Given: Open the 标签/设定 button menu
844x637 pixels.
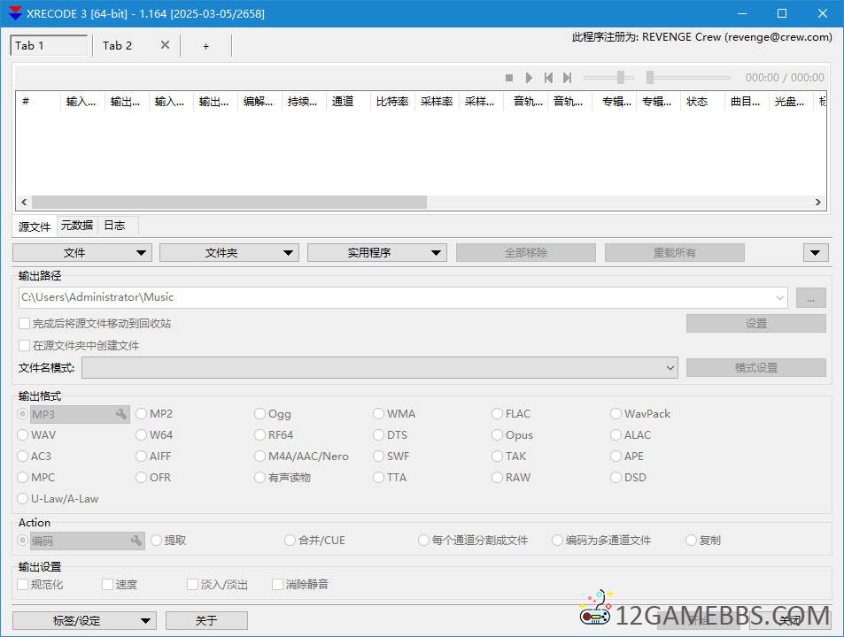Looking at the screenshot, I should coord(84,621).
